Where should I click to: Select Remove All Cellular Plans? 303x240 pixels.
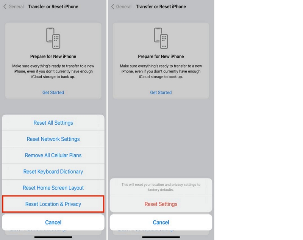53,155
